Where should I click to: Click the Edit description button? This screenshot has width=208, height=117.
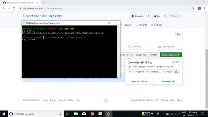pyautogui.click(x=179, y=34)
